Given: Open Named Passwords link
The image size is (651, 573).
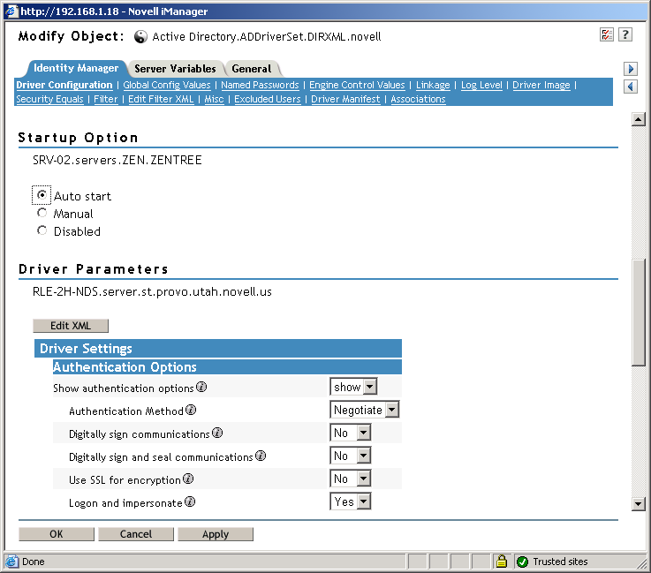Looking at the screenshot, I should pyautogui.click(x=260, y=85).
